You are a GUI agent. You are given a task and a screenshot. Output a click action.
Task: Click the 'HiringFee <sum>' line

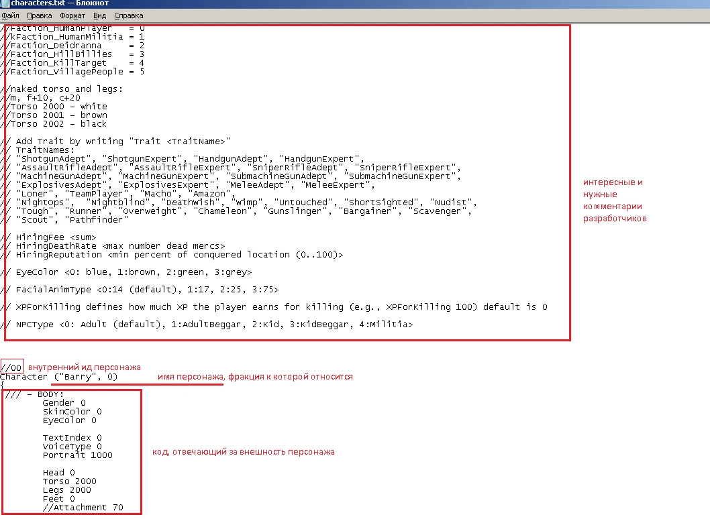click(49, 237)
